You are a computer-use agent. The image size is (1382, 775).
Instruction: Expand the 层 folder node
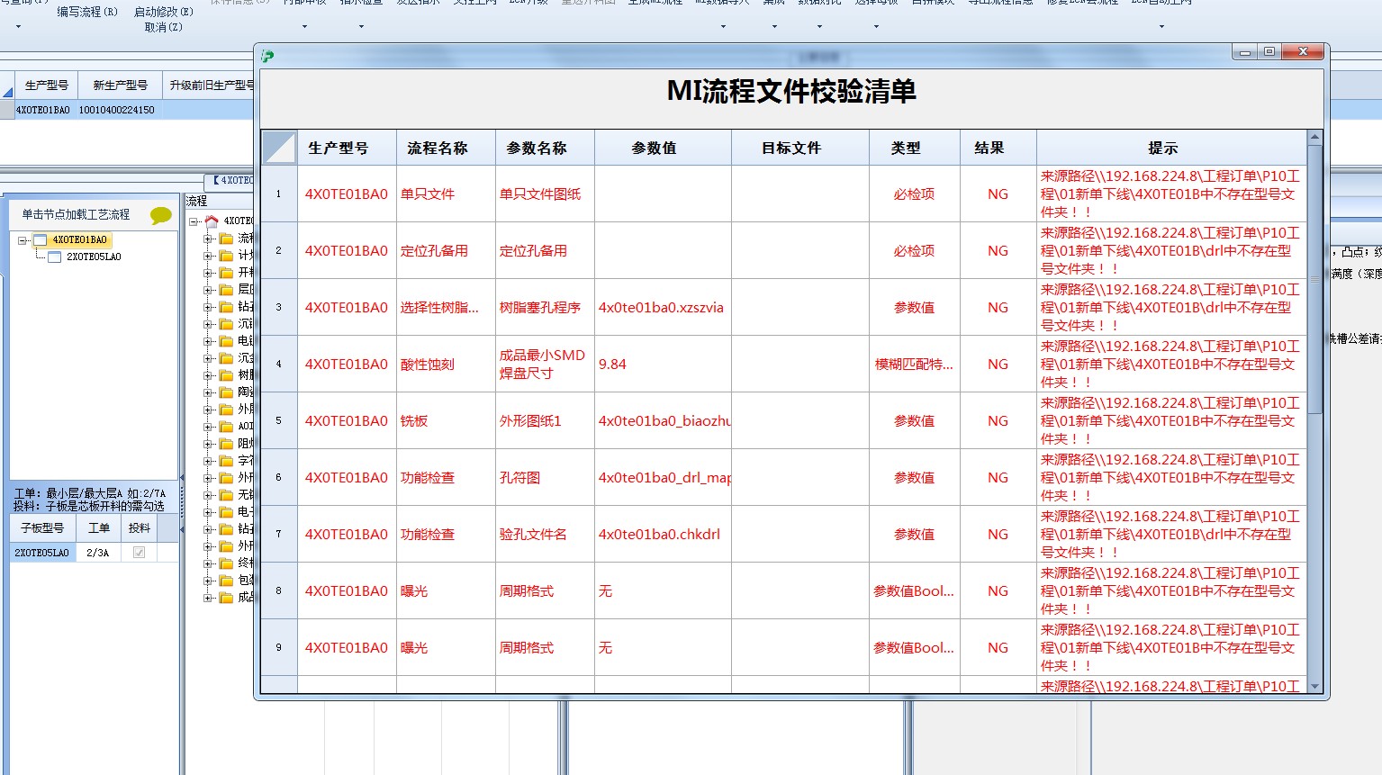click(x=207, y=290)
